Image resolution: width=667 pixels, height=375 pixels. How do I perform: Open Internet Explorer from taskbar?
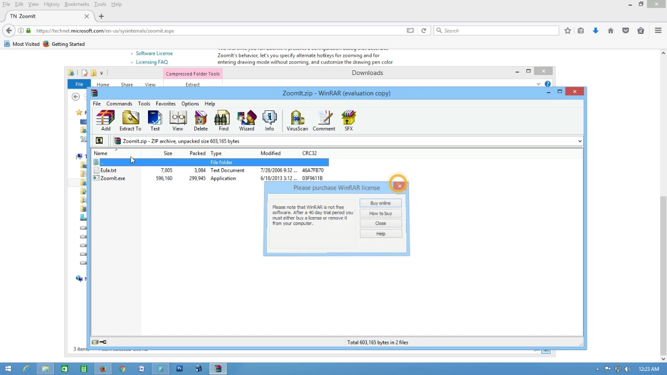[26, 369]
